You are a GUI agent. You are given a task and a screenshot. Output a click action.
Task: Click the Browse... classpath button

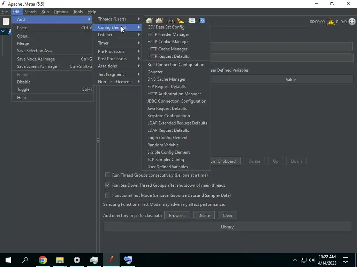tap(177, 216)
